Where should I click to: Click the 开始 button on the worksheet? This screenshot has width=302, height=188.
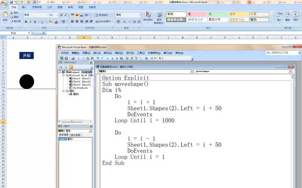27,56
